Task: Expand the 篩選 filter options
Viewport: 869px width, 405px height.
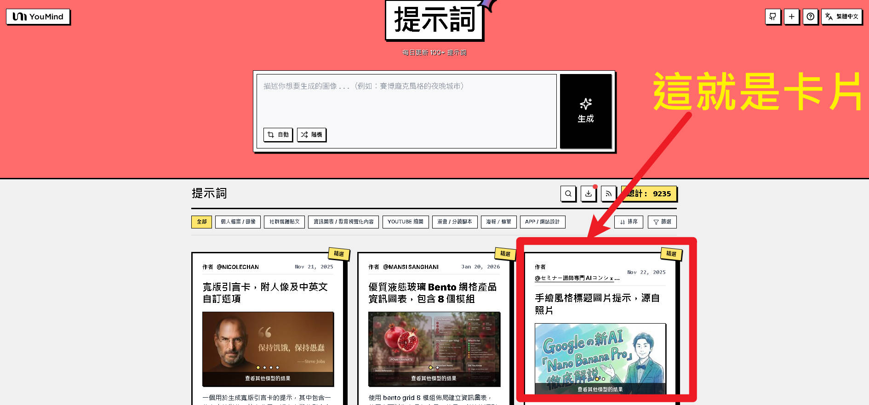Action: [662, 222]
